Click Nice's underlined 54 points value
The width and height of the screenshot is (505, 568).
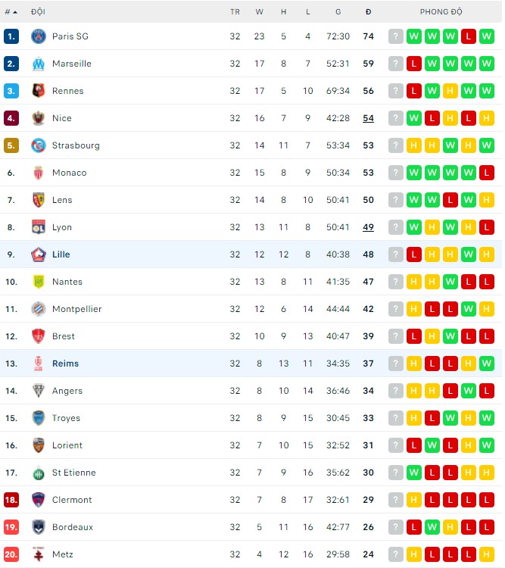[368, 118]
